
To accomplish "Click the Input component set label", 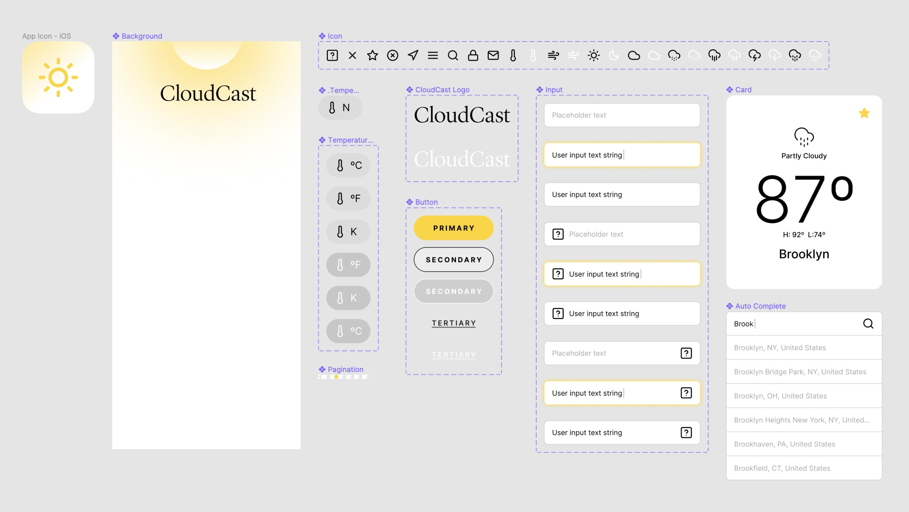I will tap(554, 90).
